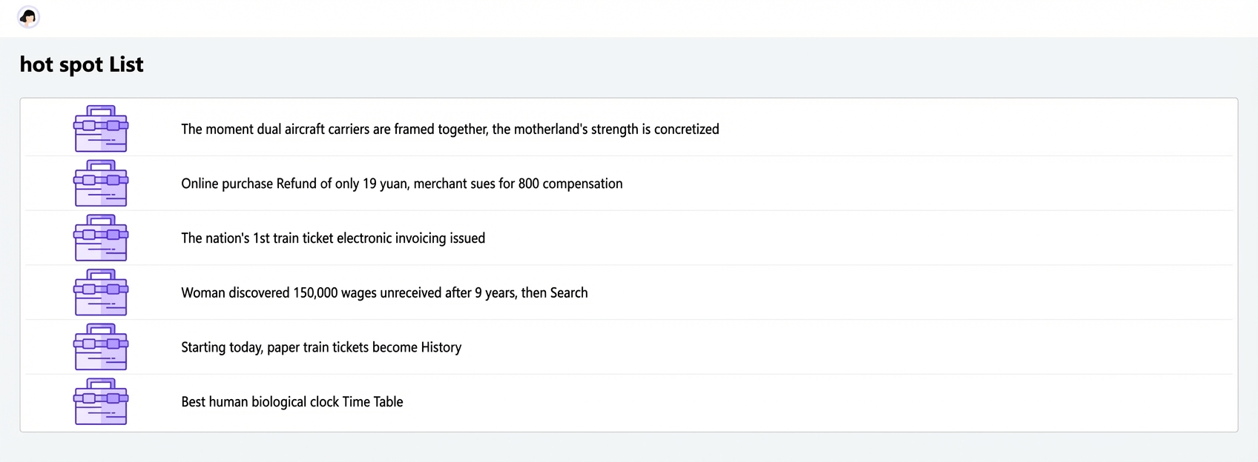Open the dual aircraft carriers headline
The width and height of the screenshot is (1258, 462).
coord(450,129)
